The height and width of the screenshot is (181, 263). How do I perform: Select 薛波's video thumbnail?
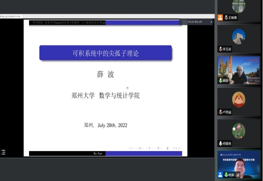click(x=239, y=70)
